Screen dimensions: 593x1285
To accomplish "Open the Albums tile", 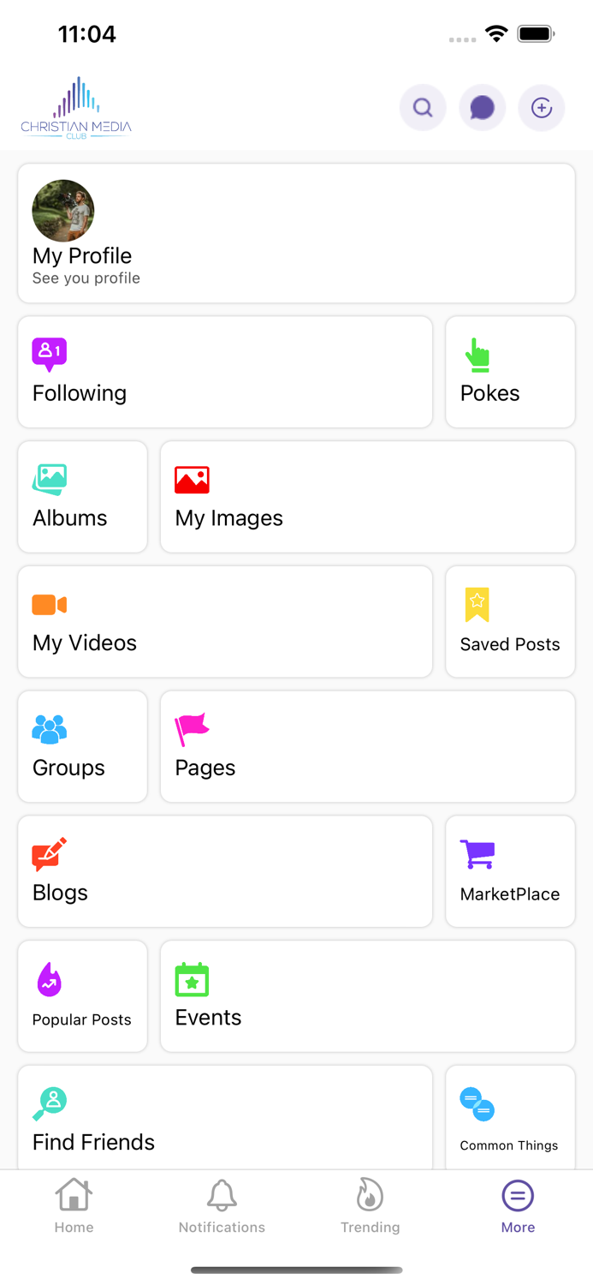I will (82, 497).
